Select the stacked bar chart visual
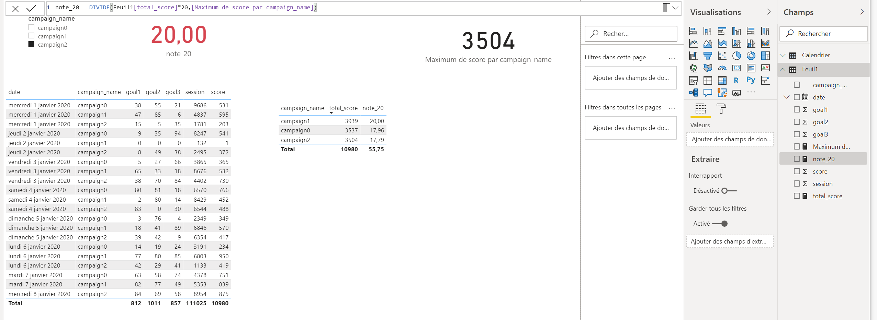Viewport: 877px width, 320px height. pyautogui.click(x=693, y=31)
